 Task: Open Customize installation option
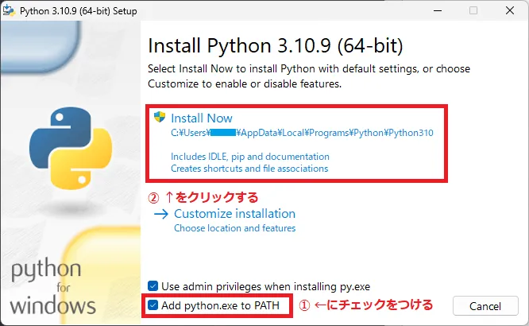[x=234, y=214]
